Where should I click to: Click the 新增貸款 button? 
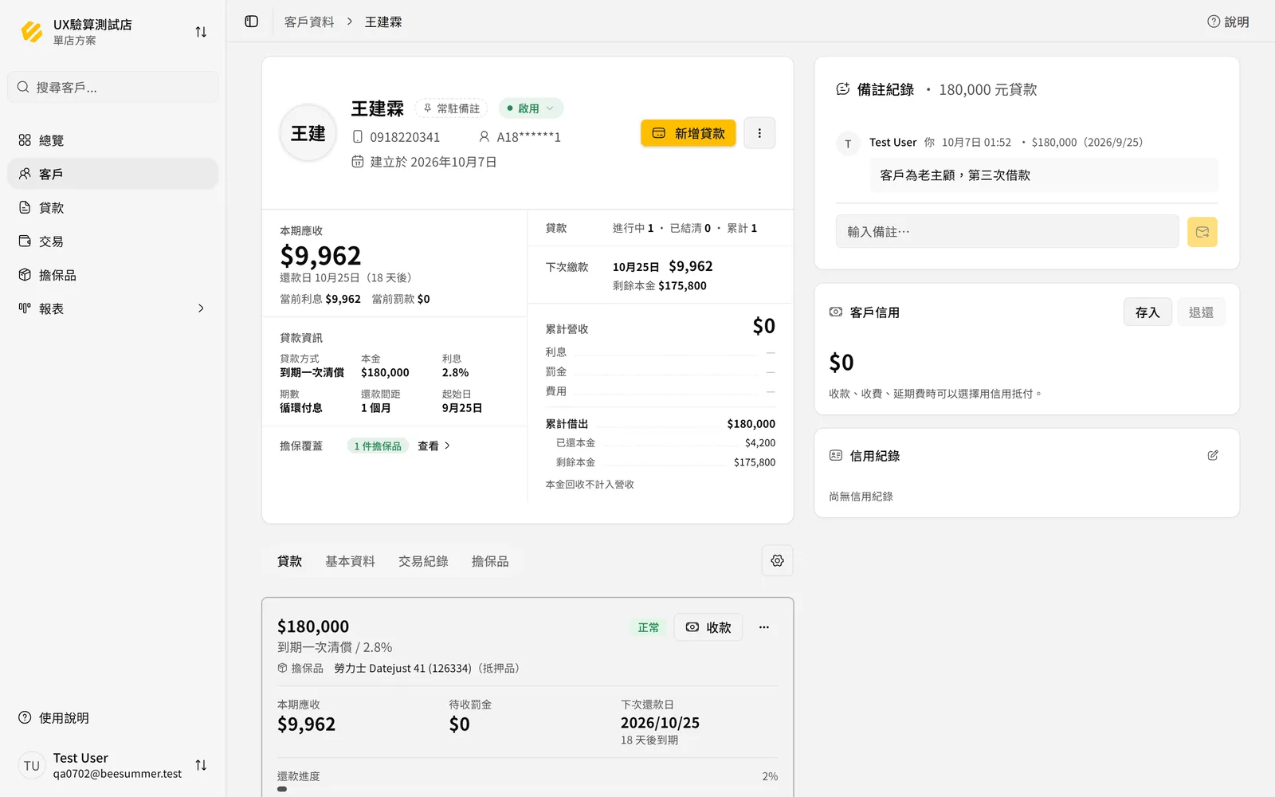[688, 133]
